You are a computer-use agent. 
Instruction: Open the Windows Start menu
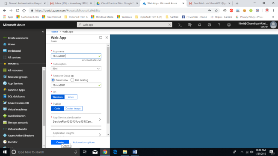pos(5,152)
